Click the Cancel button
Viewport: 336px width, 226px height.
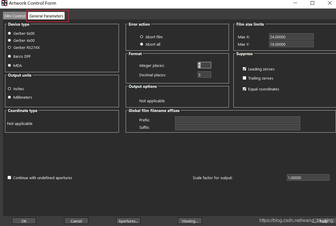pyautogui.click(x=76, y=221)
